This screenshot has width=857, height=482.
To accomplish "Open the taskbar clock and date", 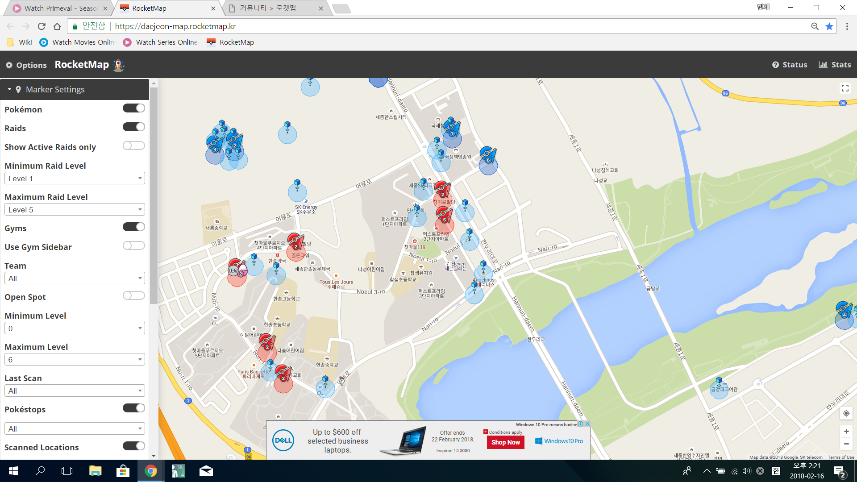I will [807, 471].
